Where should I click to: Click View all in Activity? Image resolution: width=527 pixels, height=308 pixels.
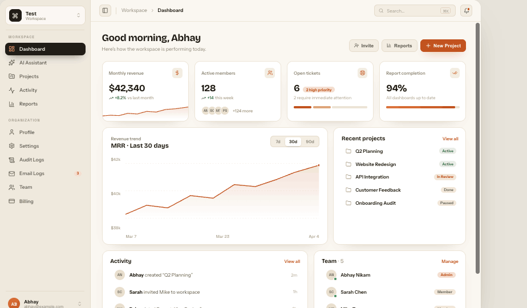[292, 261]
